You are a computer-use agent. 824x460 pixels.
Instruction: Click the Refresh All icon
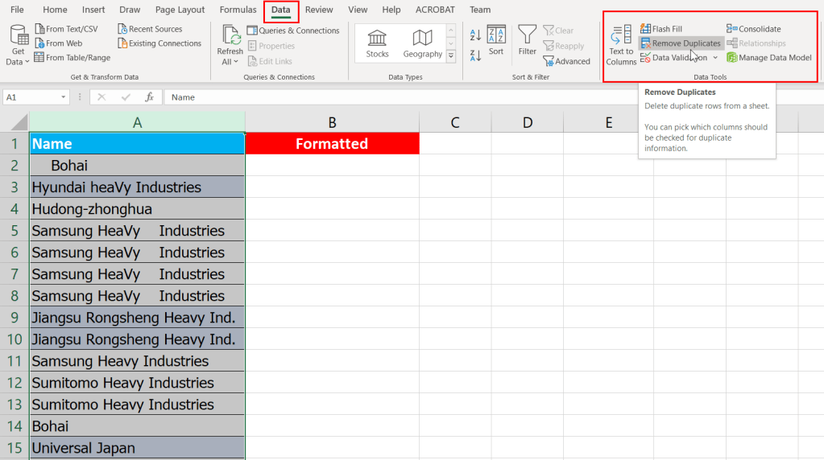point(230,37)
